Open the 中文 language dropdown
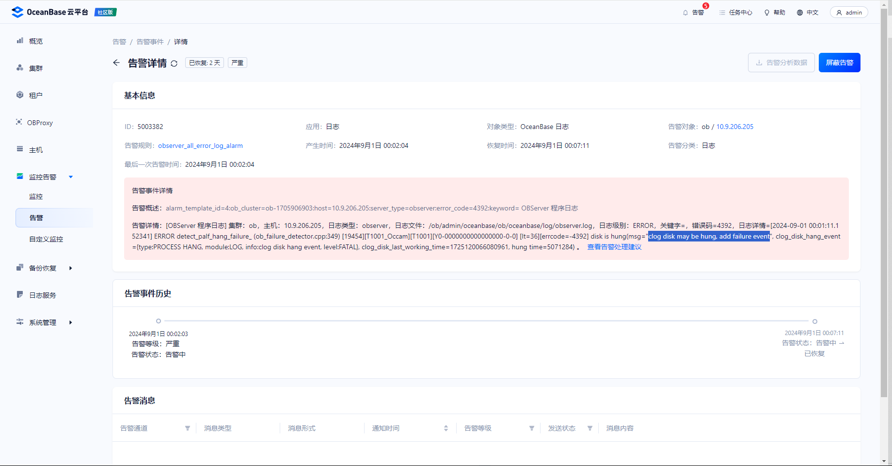Image resolution: width=892 pixels, height=466 pixels. (808, 13)
